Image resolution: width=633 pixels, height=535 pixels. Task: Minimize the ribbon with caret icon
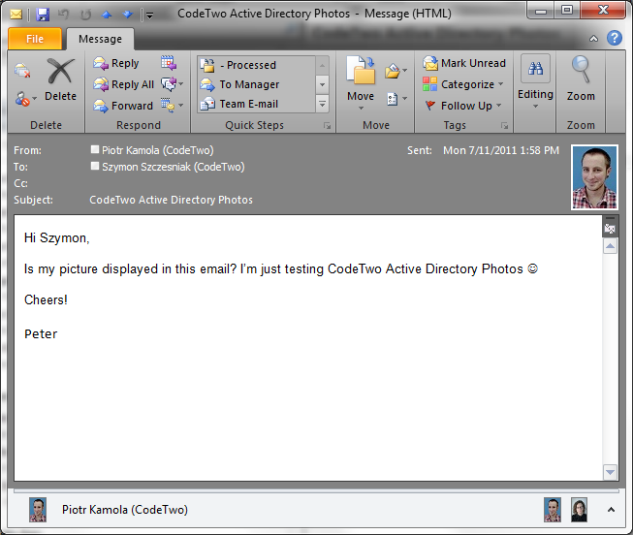click(593, 39)
